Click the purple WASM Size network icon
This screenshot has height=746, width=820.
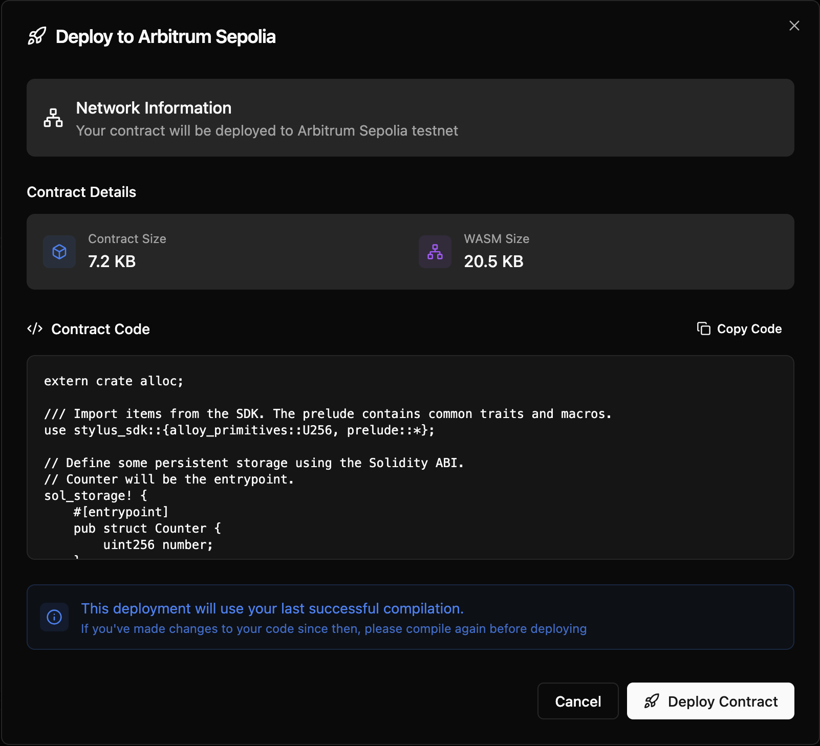click(x=435, y=252)
